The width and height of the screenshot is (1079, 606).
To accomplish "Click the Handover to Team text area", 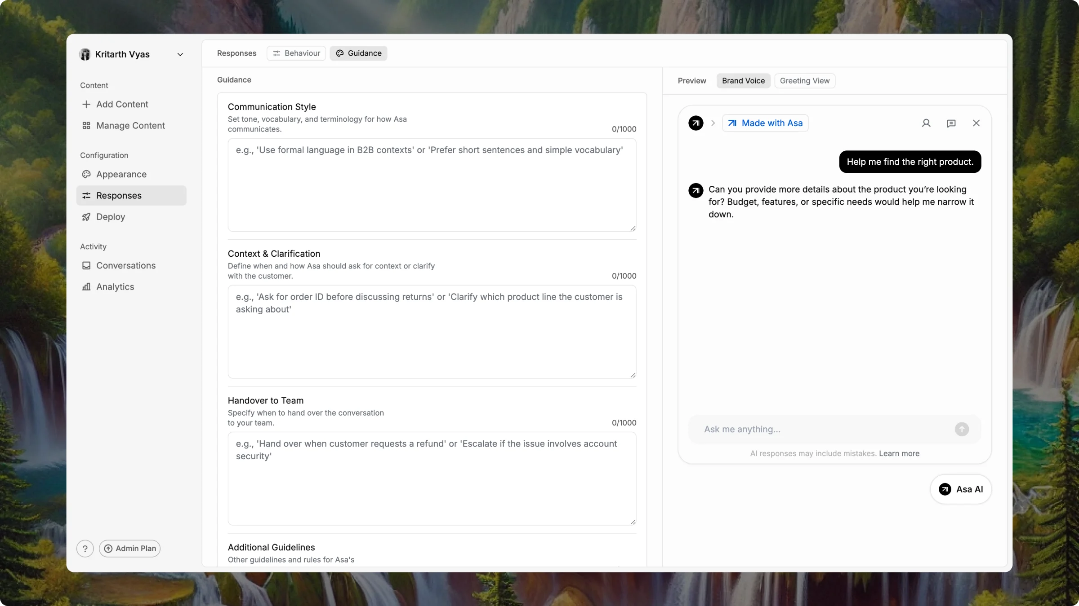I will [x=432, y=479].
